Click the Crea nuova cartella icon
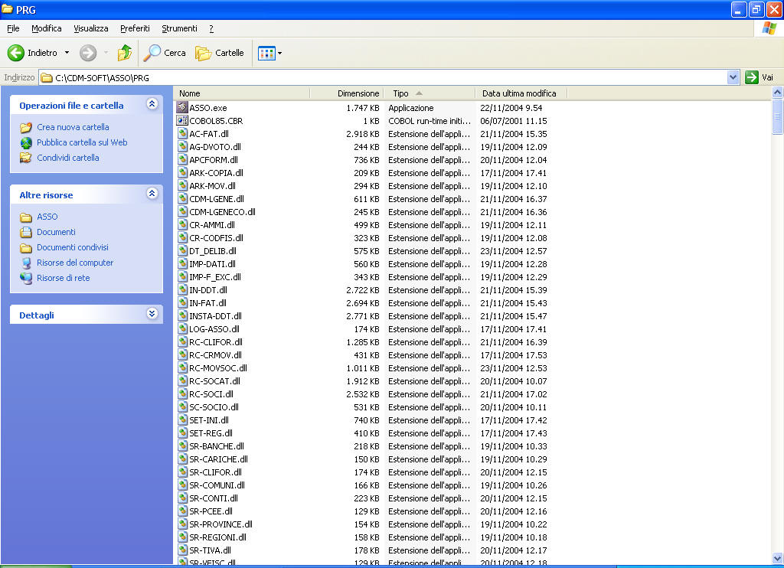The height and width of the screenshot is (568, 784). (26, 128)
